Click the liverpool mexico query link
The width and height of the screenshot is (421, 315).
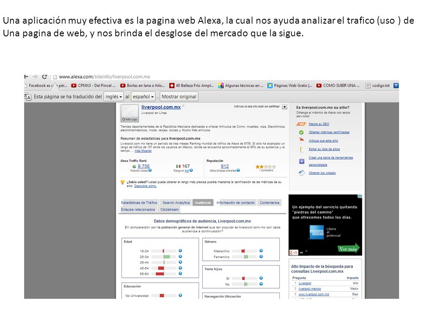[310, 289]
